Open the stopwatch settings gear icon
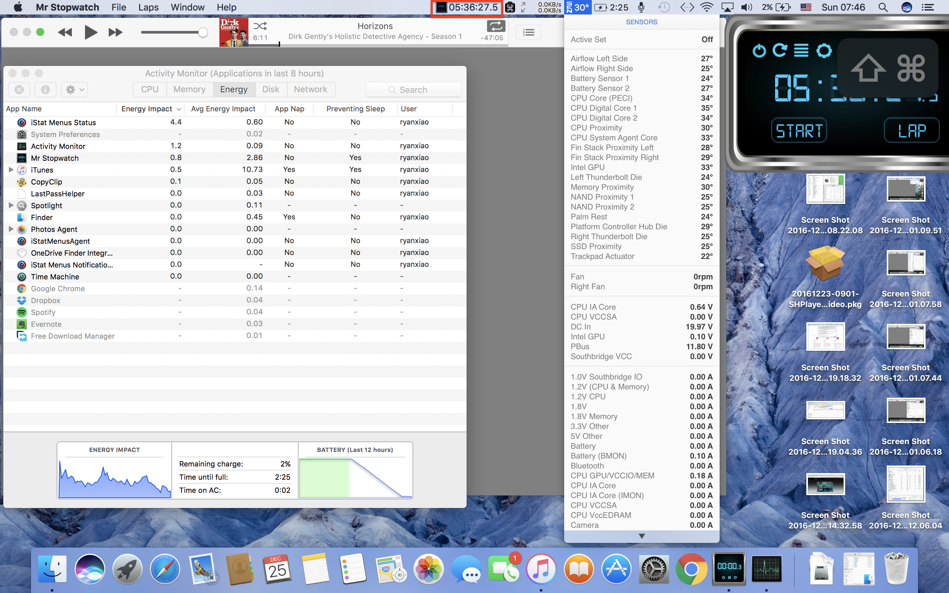 [823, 50]
